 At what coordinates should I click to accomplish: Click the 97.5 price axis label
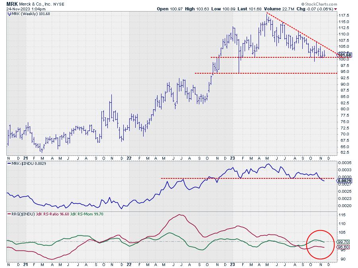(345, 66)
